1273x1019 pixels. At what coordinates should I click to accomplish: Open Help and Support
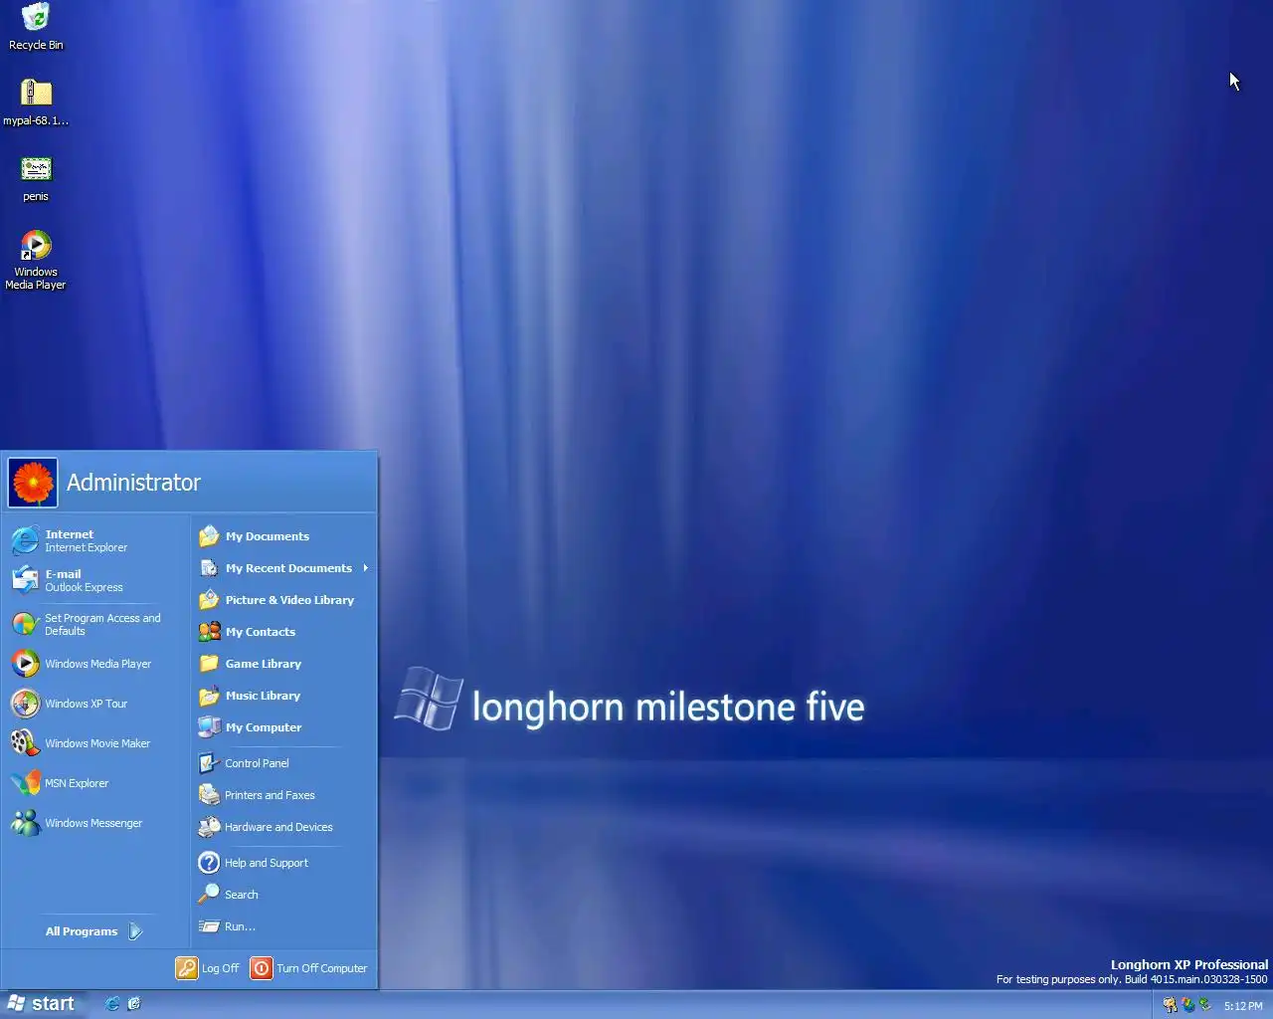284,863
